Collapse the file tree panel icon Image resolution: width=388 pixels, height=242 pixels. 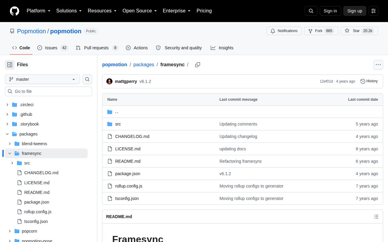click(10, 65)
